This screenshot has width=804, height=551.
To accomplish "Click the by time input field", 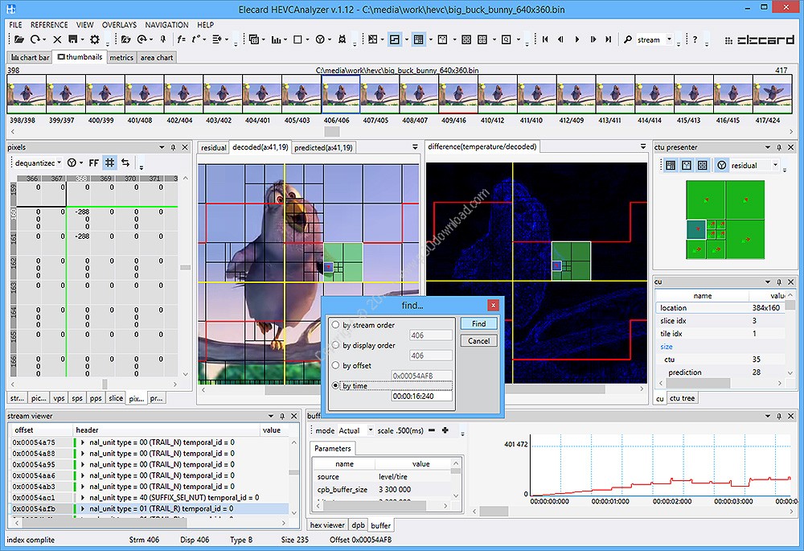I will [421, 396].
